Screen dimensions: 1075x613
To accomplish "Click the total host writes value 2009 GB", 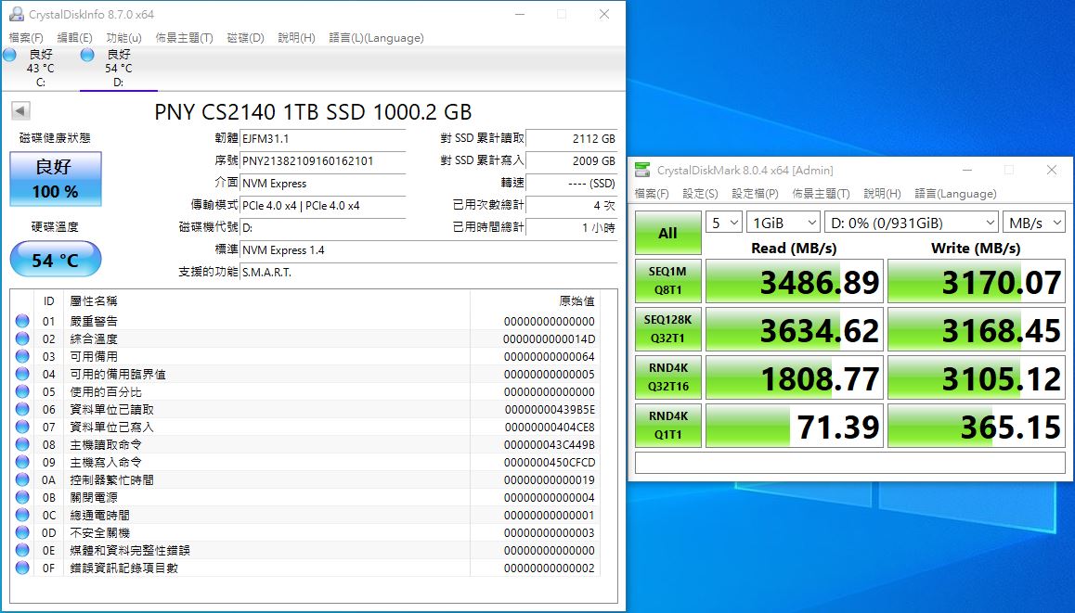I will (x=571, y=161).
